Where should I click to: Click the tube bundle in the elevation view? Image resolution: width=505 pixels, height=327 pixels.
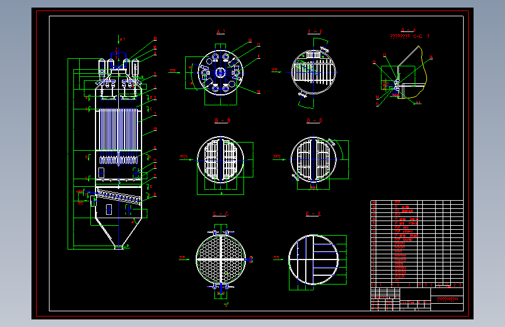(118, 129)
